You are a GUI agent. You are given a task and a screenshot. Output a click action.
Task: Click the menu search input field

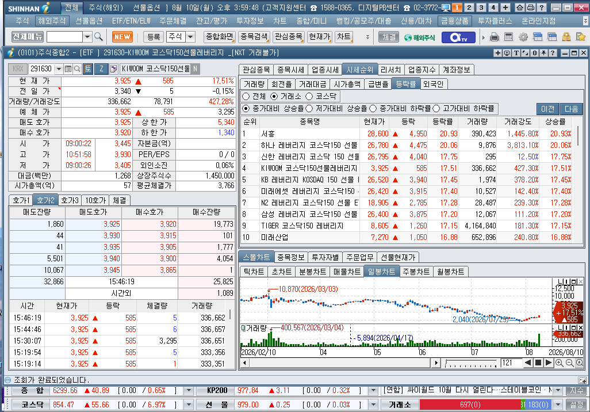[x=64, y=36]
